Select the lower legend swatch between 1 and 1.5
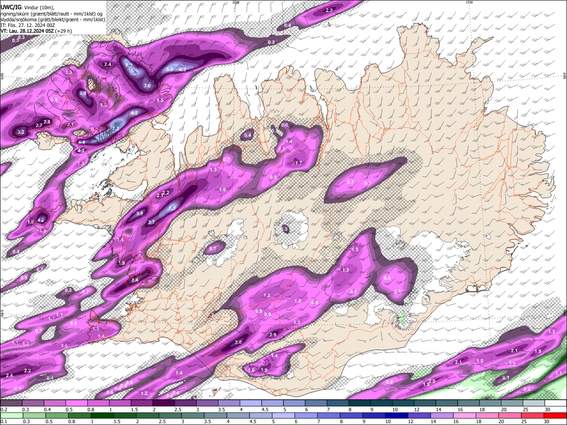The height and width of the screenshot is (425, 567). (x=102, y=415)
